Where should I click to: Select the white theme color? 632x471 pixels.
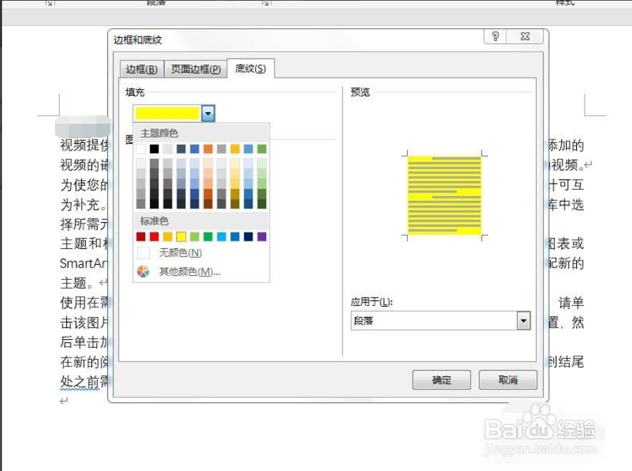click(140, 149)
